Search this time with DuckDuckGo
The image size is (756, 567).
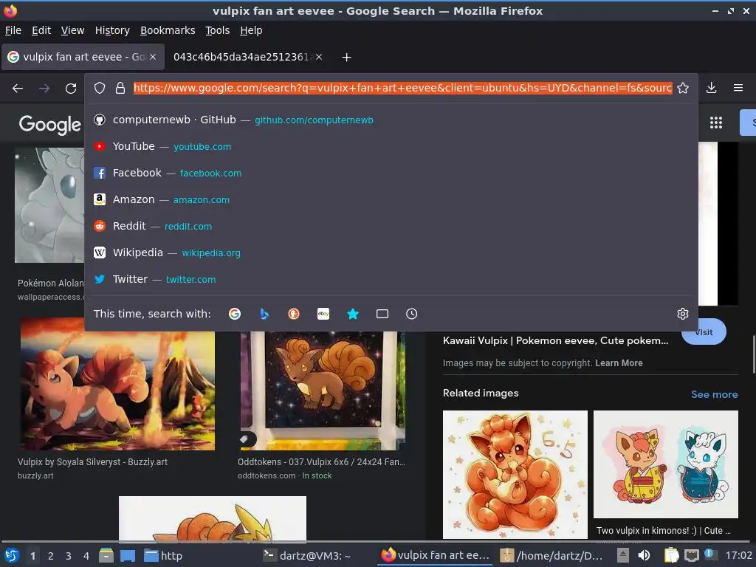pos(294,314)
